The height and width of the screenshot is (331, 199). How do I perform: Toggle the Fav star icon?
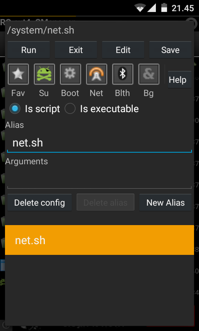click(x=18, y=74)
